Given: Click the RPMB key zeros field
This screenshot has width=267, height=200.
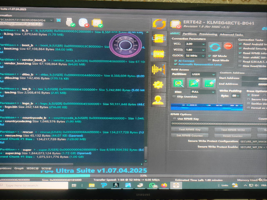Looking at the screenshot, I should pos(219,124).
